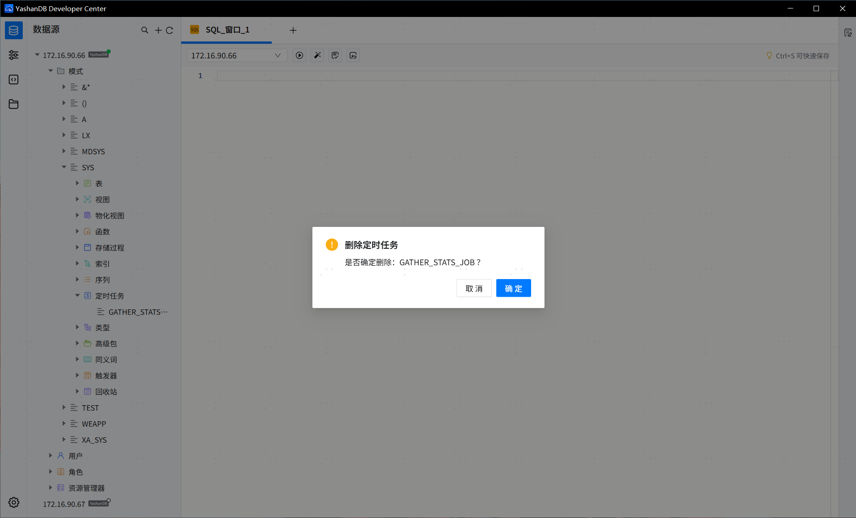
Task: Expand the MDSYS schema node
Action: pyautogui.click(x=64, y=151)
